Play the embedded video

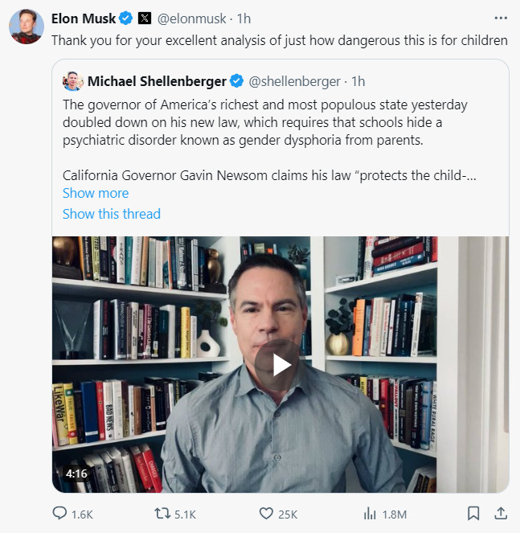tap(280, 365)
